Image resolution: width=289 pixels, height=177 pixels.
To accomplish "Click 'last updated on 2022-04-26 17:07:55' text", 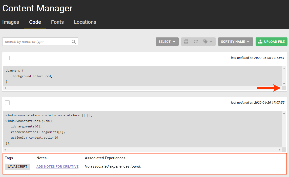I will tap(258, 103).
